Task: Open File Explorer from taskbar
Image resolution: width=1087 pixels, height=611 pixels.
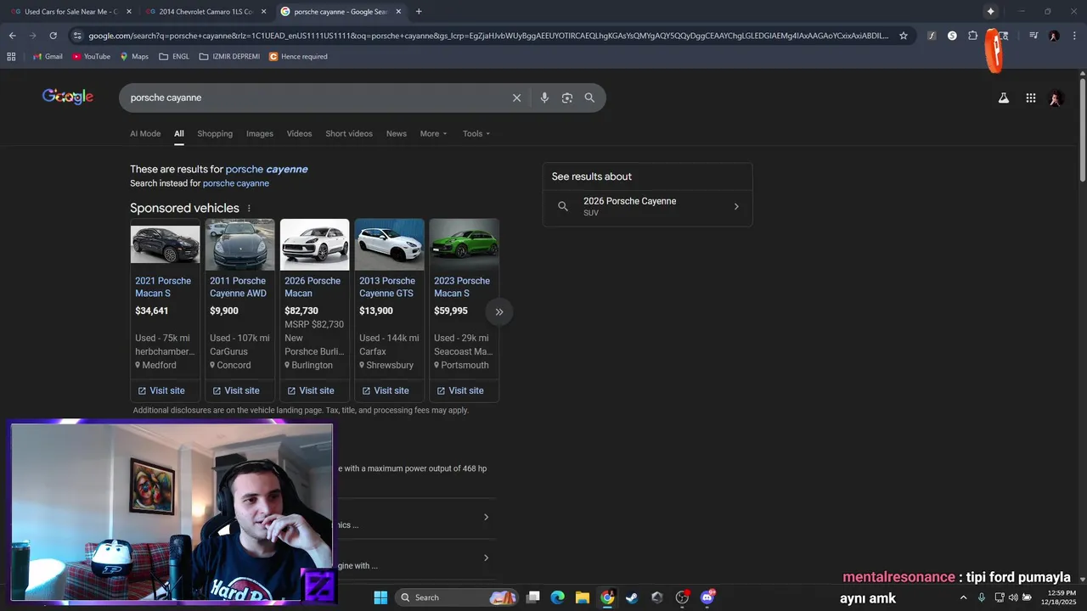Action: [x=583, y=597]
